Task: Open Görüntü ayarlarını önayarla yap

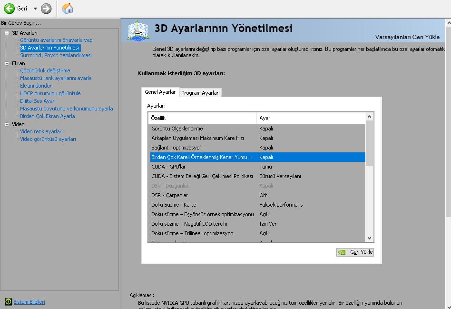Action: [56, 40]
